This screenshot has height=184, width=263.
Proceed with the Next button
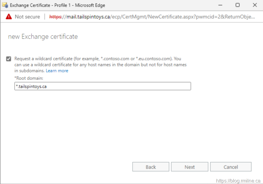click(189, 167)
